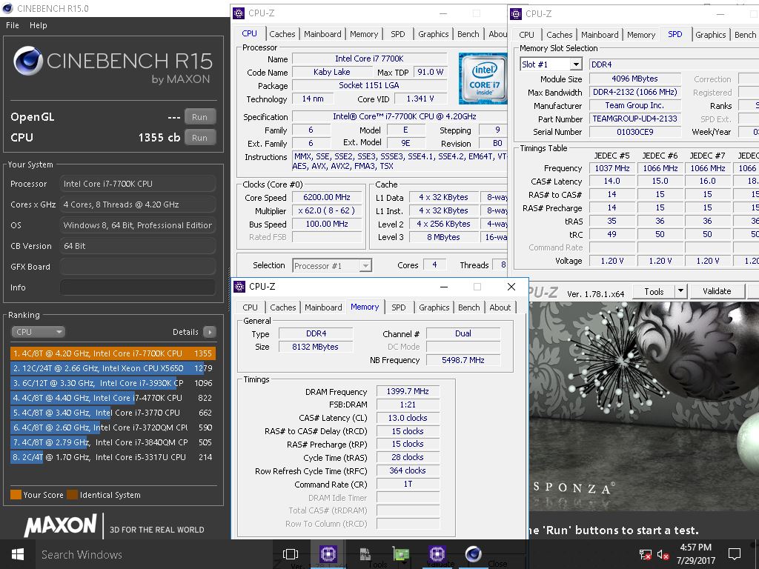This screenshot has width=759, height=569.
Task: Click the TEAMGROUP-UD4-2133 part number
Action: 634,119
